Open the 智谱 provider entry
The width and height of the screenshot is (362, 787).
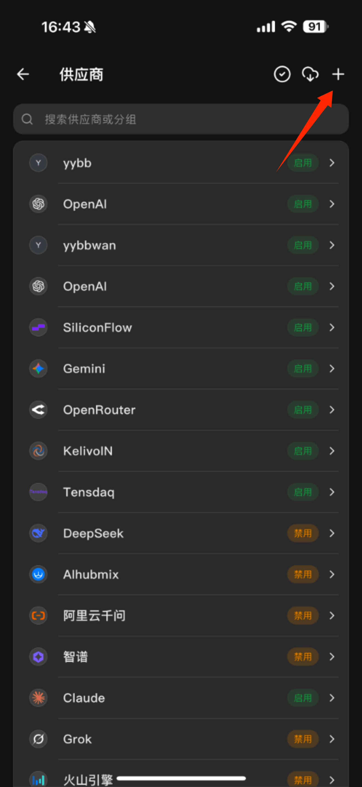[x=76, y=657]
